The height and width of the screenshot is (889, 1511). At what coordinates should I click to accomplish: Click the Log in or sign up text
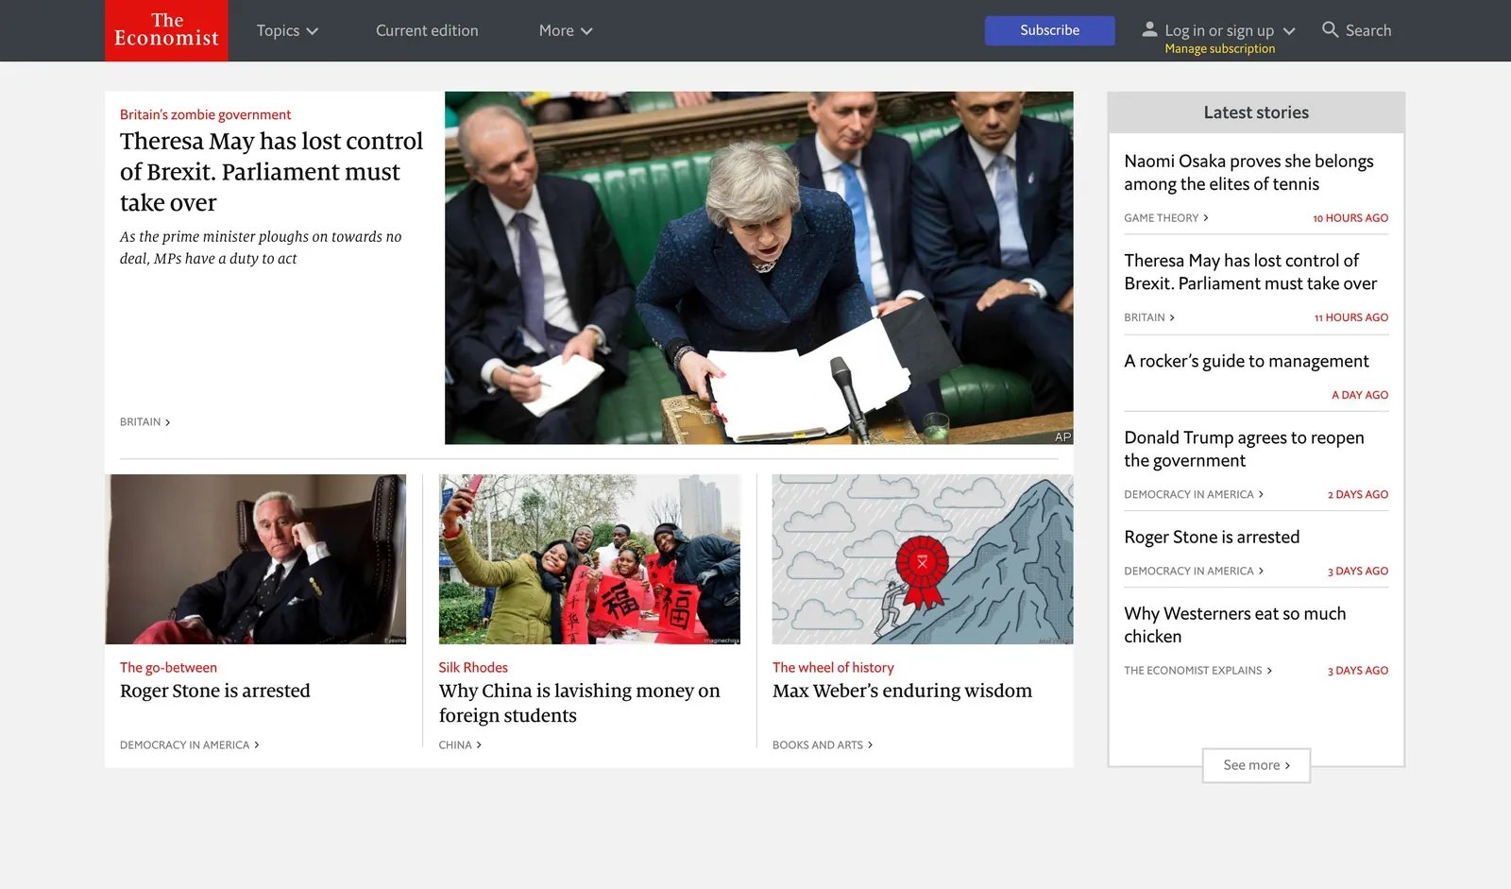1219,30
